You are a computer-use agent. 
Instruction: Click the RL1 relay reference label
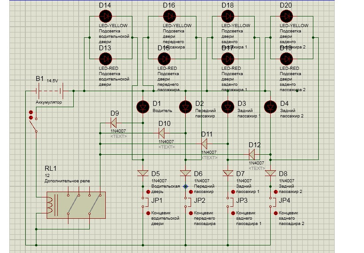pyautogui.click(x=51, y=168)
